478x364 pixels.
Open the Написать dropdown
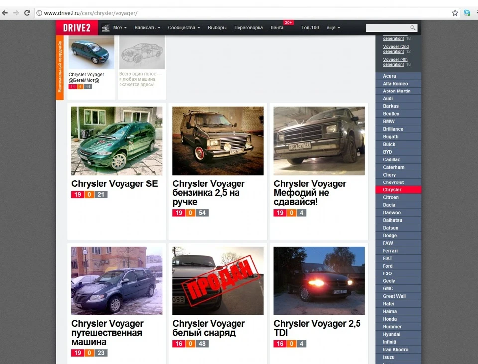(x=147, y=28)
